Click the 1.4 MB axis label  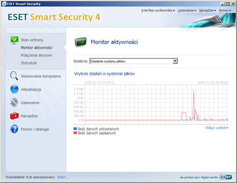78,89
